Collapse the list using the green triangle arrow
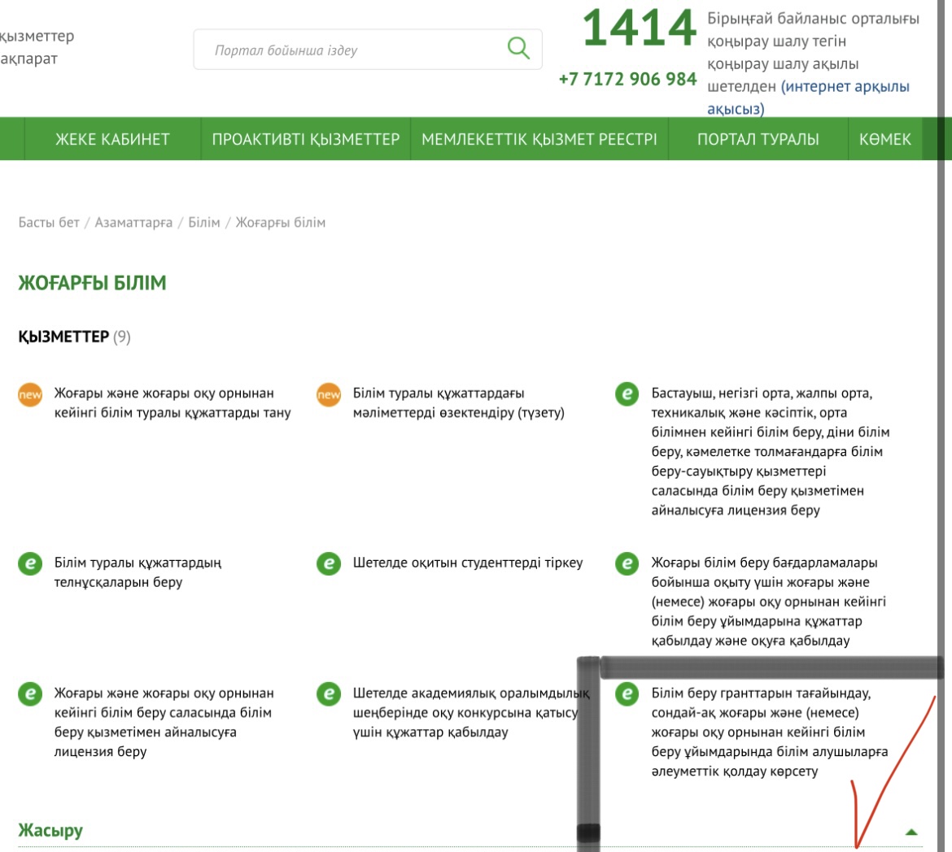The height and width of the screenshot is (852, 952). (911, 832)
